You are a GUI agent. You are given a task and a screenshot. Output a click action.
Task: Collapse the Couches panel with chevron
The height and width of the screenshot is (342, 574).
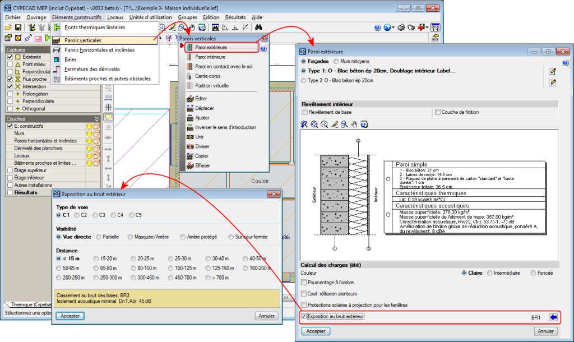pyautogui.click(x=96, y=119)
